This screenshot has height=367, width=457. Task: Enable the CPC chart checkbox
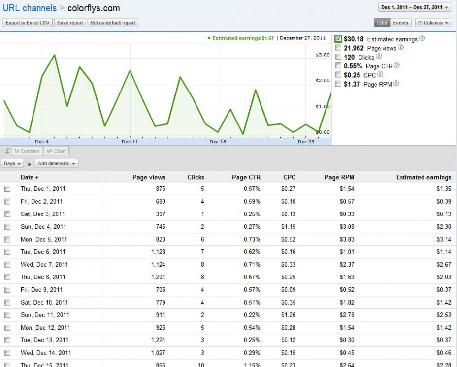tap(338, 75)
